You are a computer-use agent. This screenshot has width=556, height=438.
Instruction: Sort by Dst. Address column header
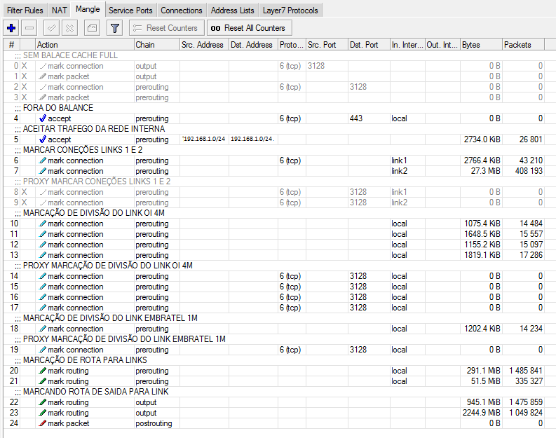(x=254, y=45)
